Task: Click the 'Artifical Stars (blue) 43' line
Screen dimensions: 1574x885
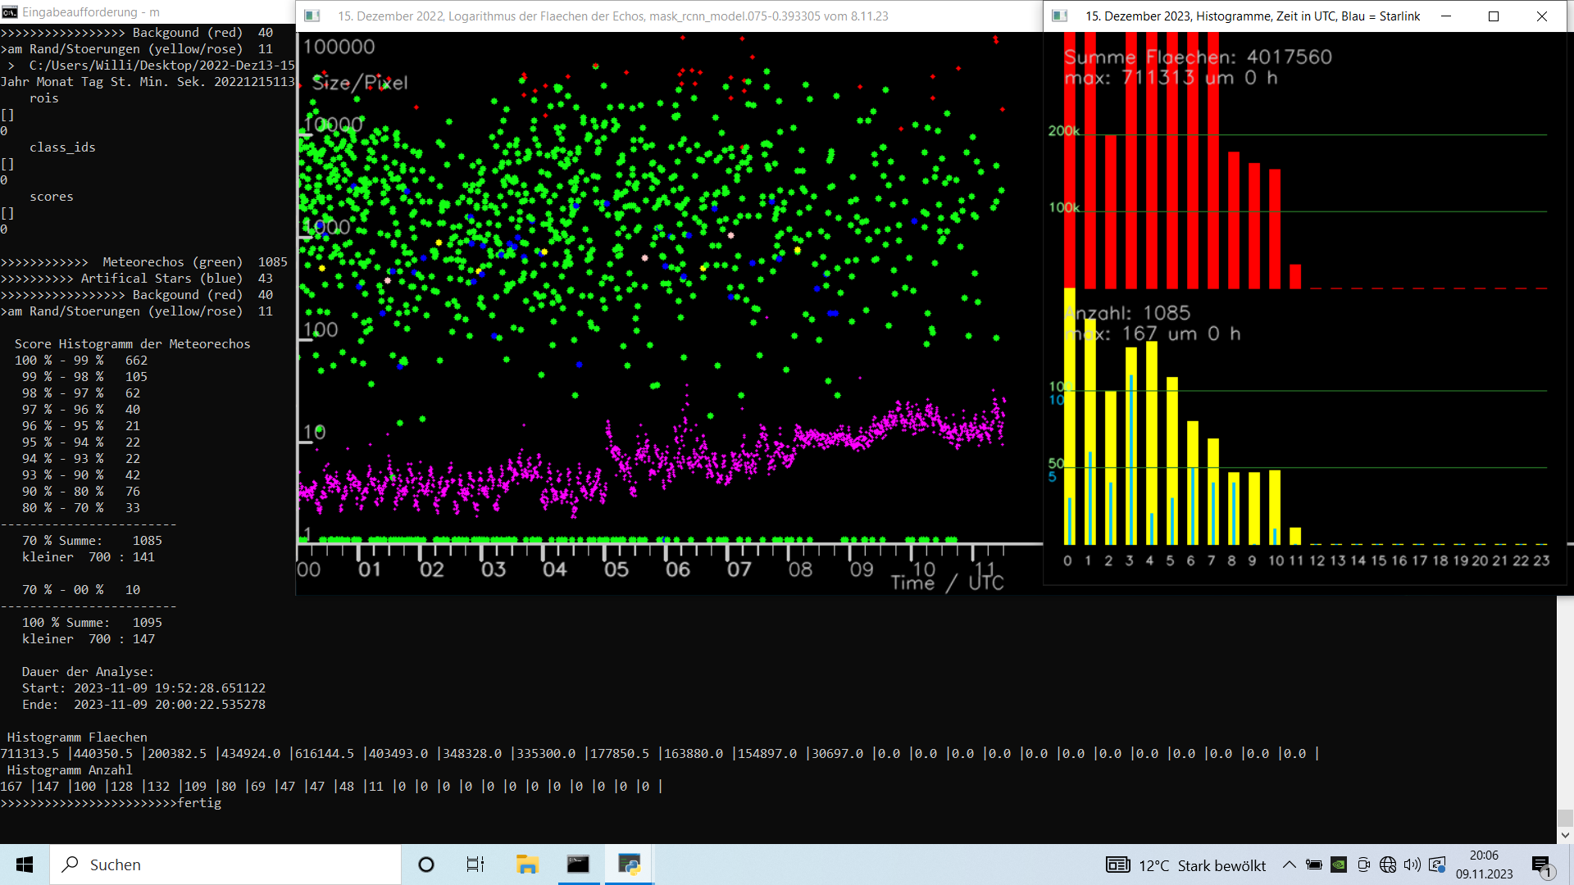Action: pyautogui.click(x=136, y=279)
